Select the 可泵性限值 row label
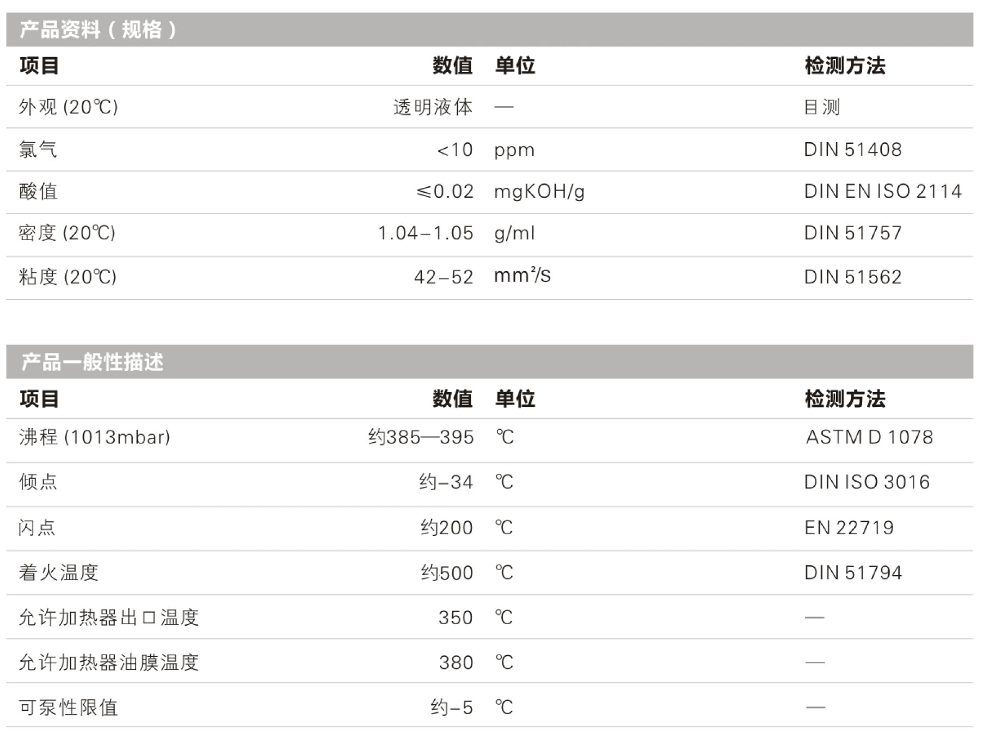This screenshot has height=732, width=983. pos(69,707)
